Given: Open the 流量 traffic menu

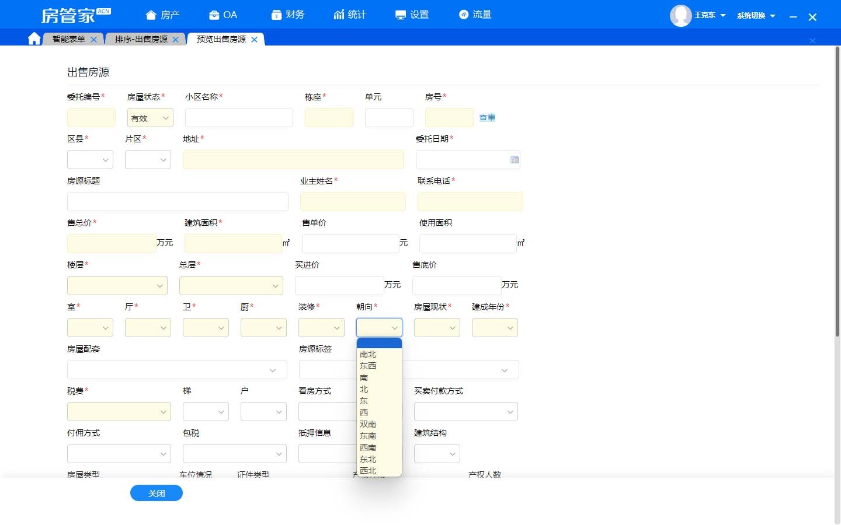Looking at the screenshot, I should coord(475,15).
